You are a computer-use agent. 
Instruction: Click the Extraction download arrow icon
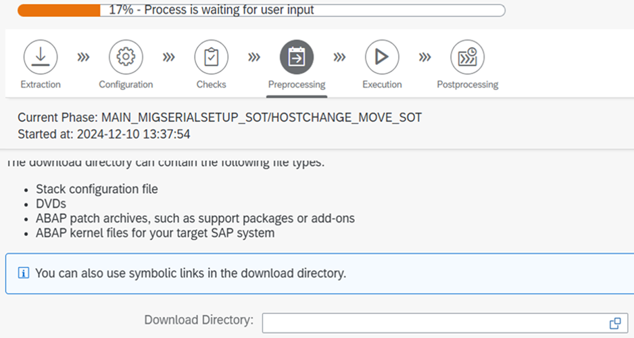pyautogui.click(x=41, y=57)
